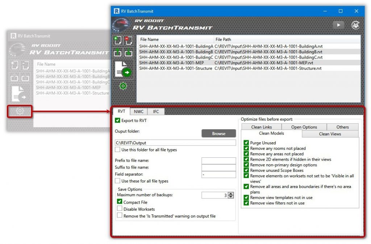
Task: Select the BuildingB file row
Action: [x=249, y=52]
